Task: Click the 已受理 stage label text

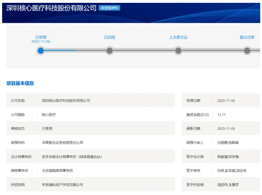Action: click(41, 37)
